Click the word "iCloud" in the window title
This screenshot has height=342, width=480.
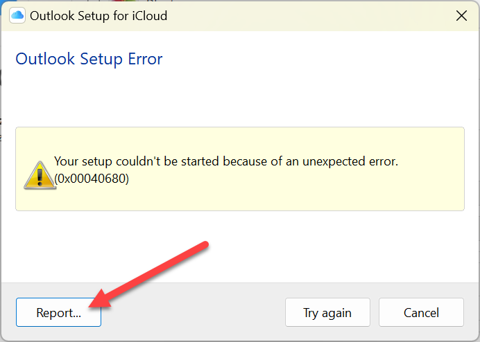[148, 15]
